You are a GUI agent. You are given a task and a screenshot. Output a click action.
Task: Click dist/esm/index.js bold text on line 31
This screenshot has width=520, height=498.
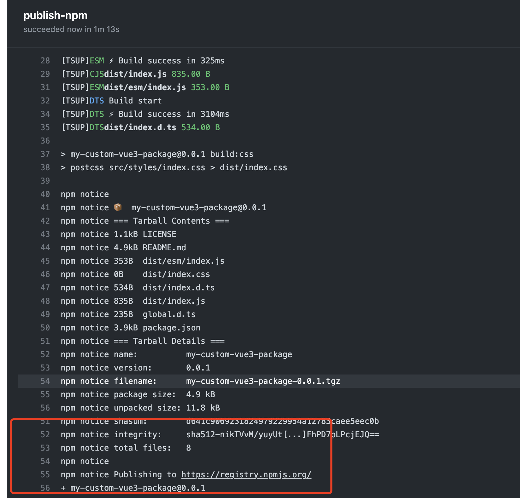click(145, 87)
